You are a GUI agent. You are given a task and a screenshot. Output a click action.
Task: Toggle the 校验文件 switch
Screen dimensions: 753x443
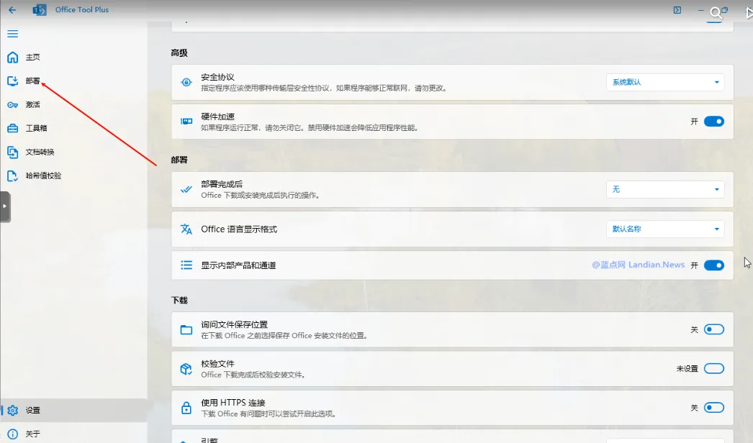pos(713,369)
